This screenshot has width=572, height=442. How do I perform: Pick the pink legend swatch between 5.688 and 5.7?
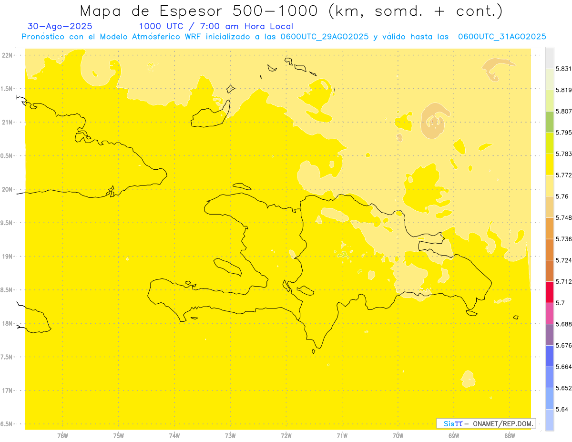(550, 313)
